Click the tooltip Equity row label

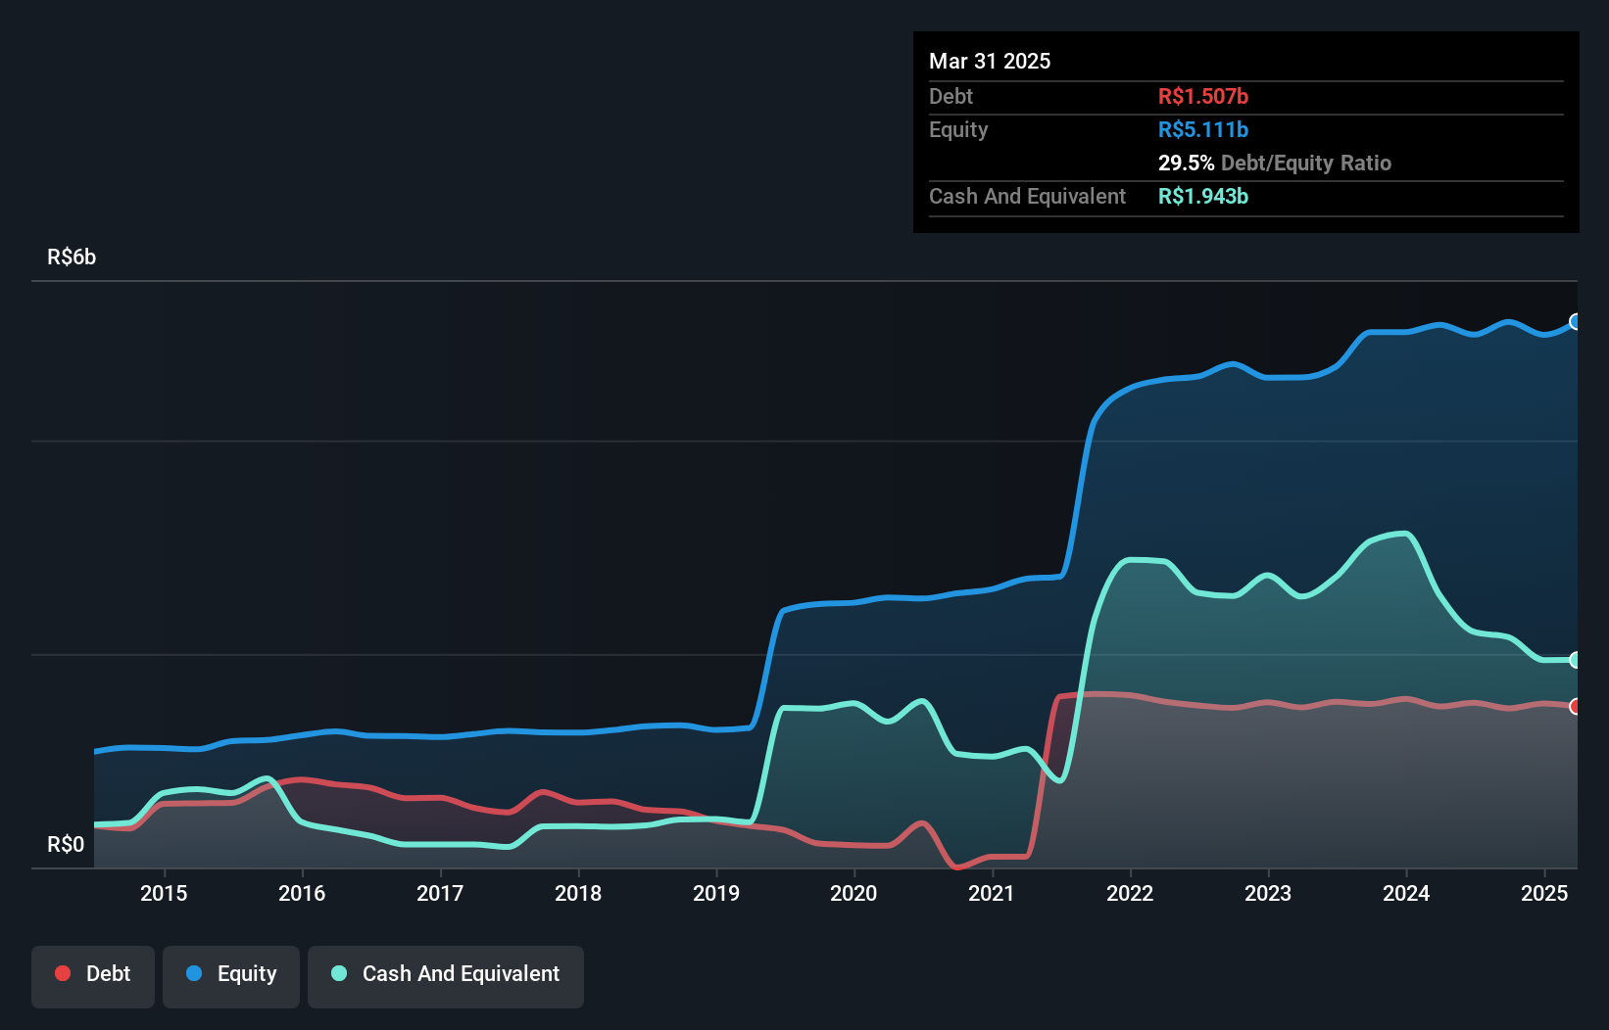(958, 129)
